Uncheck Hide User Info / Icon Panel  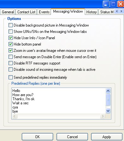pos(10,38)
